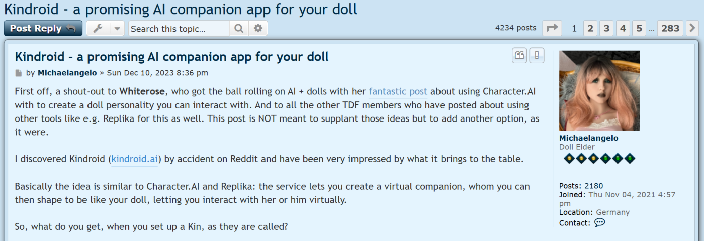Quote this post with quote icon

[x=519, y=55]
